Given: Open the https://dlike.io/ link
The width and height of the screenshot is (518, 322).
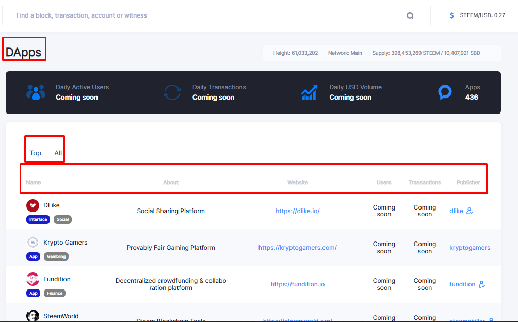Looking at the screenshot, I should tap(298, 211).
